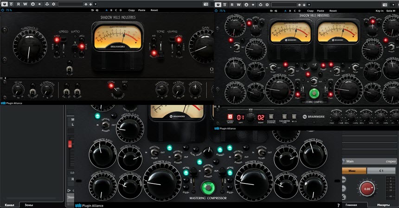
Task: Click side-chain icon in single-meter compressor toolbar
Action: (x=47, y=4)
